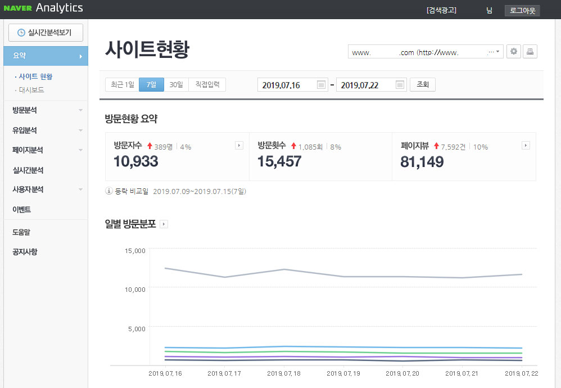Click the info icon beside 등락 비교일
561x388 pixels.
click(109, 191)
